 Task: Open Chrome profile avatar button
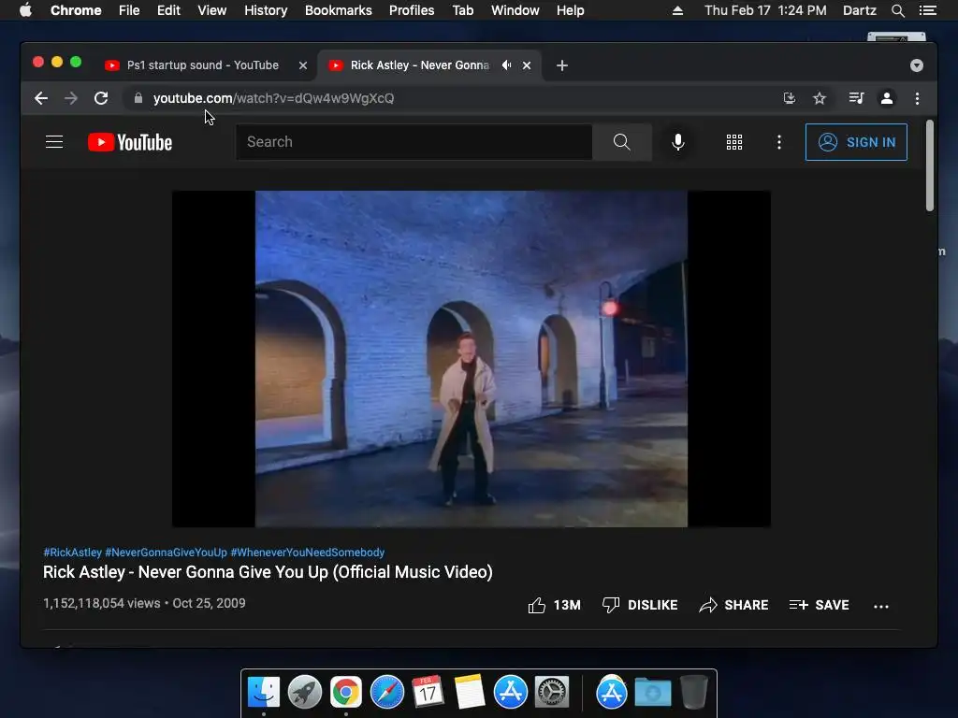[x=887, y=98]
